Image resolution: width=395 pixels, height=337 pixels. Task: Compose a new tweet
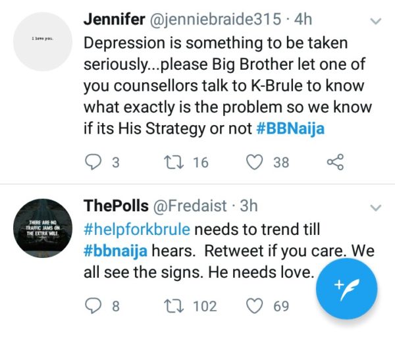coord(346,289)
